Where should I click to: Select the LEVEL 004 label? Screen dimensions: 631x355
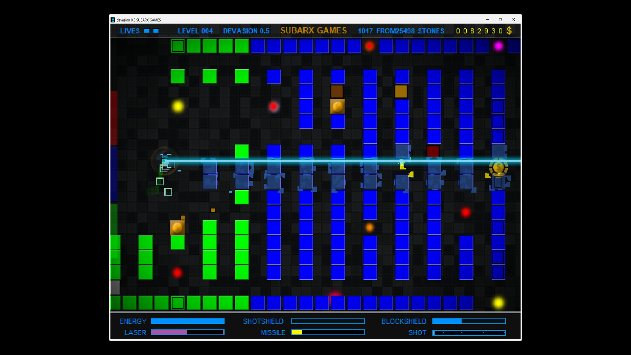[x=196, y=31]
